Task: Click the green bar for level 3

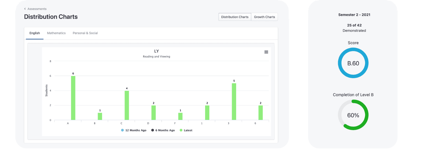Action: (234, 102)
